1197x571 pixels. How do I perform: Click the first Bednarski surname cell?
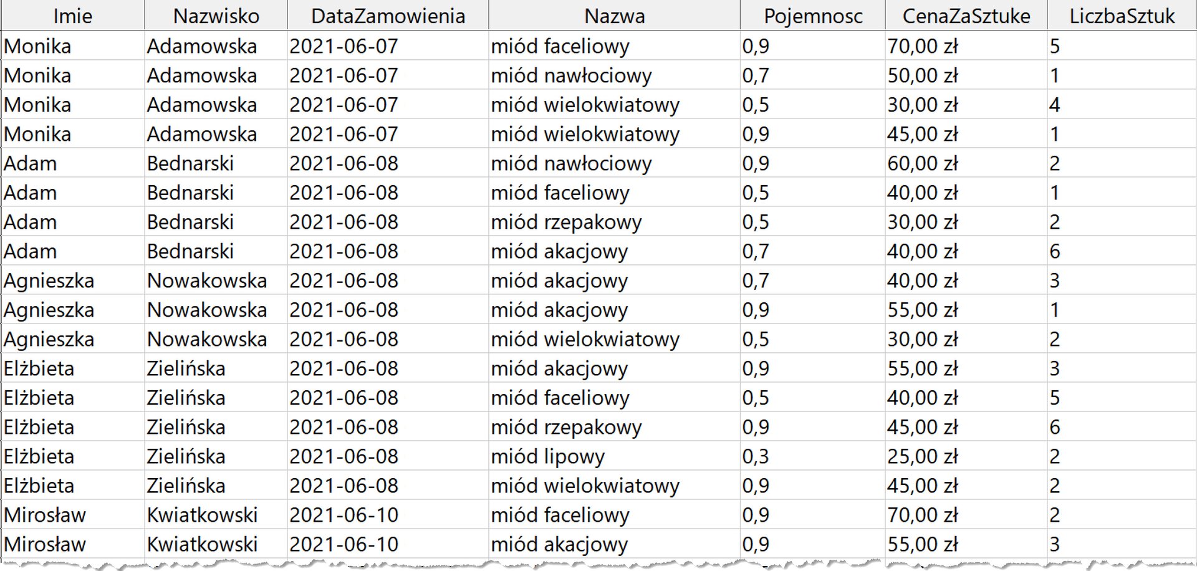point(216,163)
